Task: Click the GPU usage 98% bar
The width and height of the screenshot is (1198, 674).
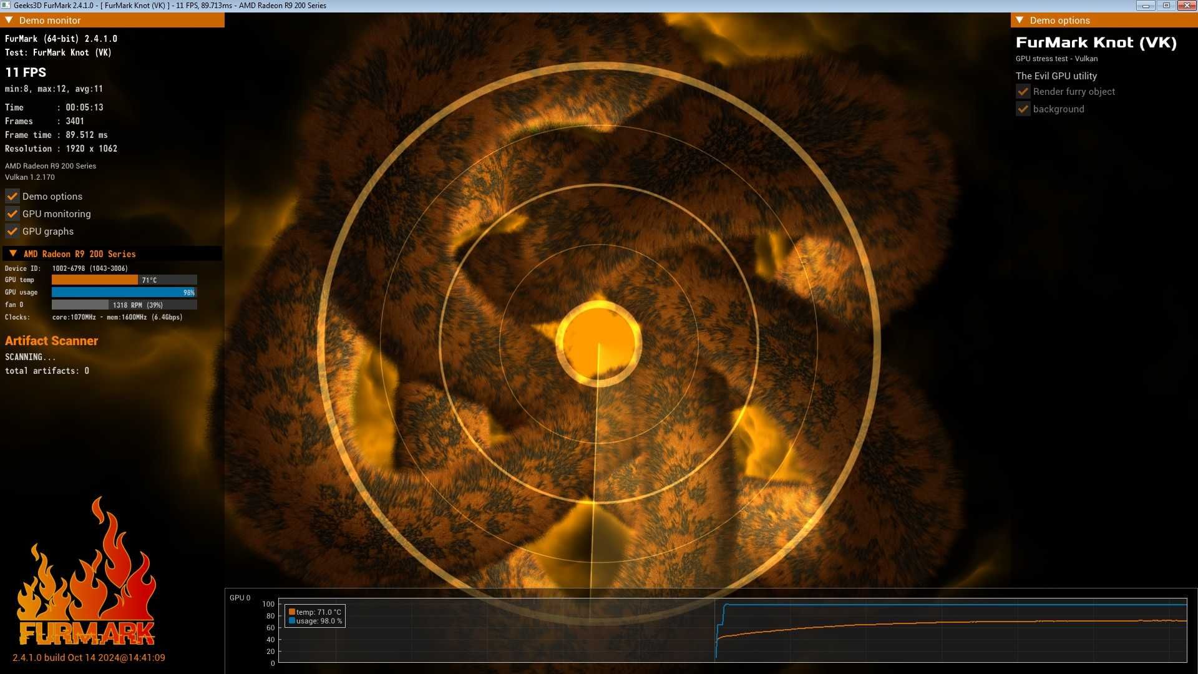Action: [124, 293]
